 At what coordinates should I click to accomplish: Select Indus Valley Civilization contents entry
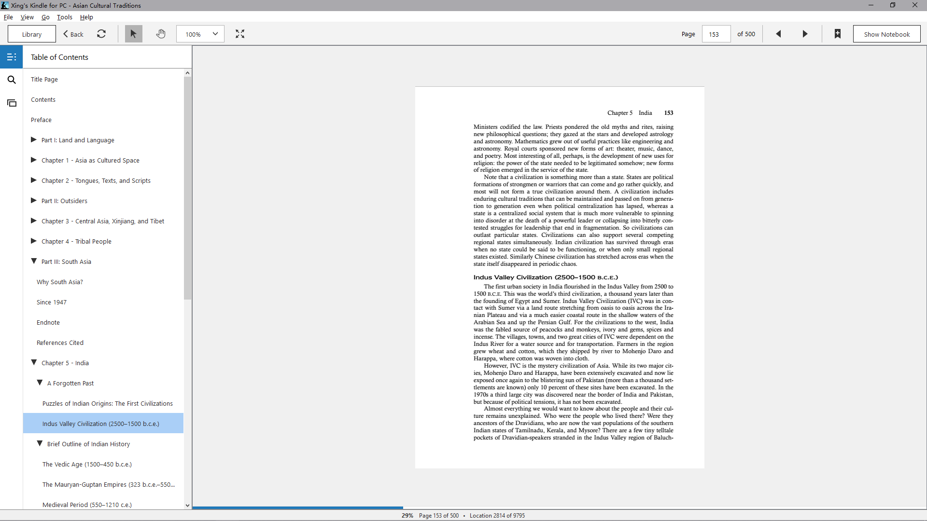[103, 423]
